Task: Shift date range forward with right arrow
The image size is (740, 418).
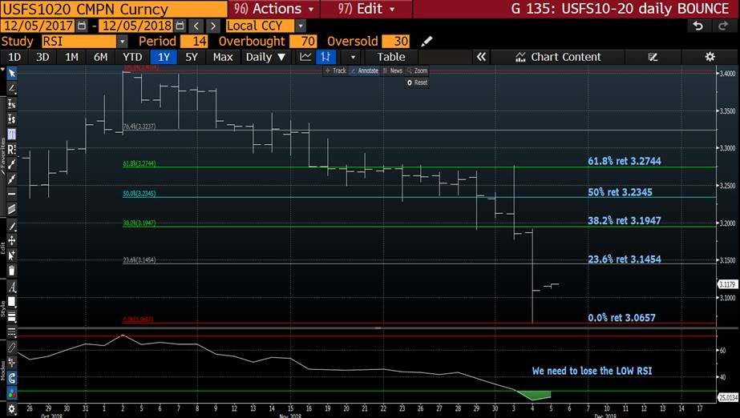Action: pyautogui.click(x=213, y=26)
